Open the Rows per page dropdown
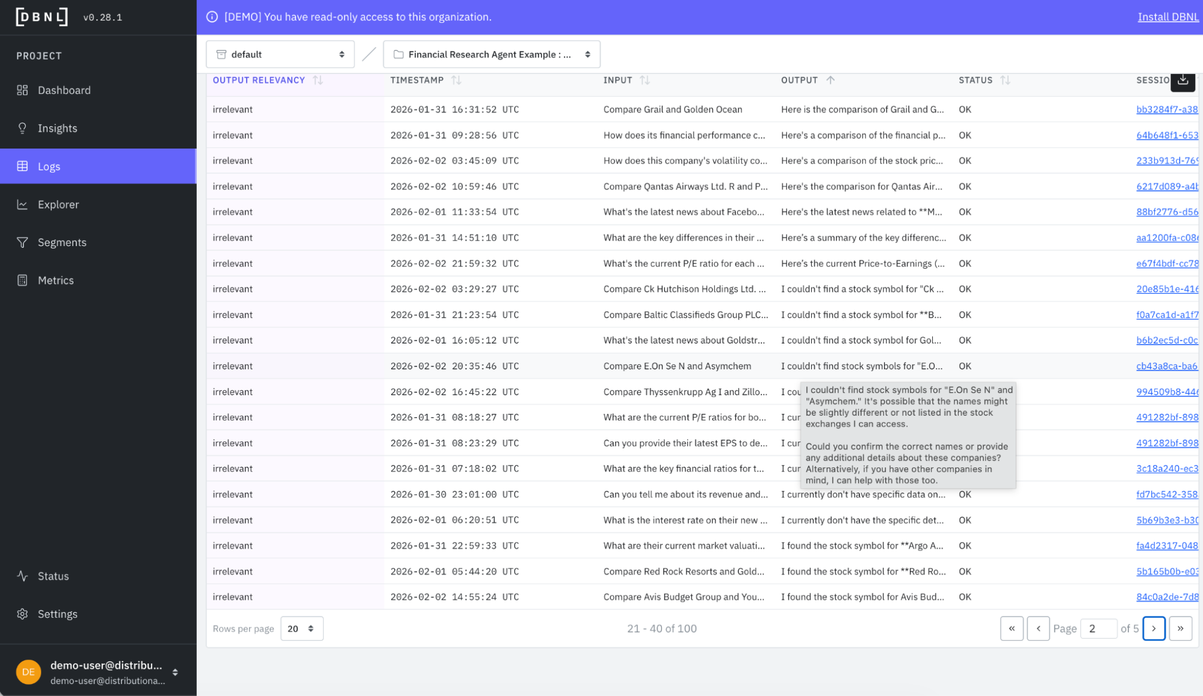 (x=302, y=629)
